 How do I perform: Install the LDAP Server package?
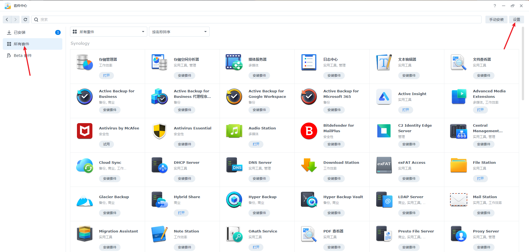pos(409,213)
